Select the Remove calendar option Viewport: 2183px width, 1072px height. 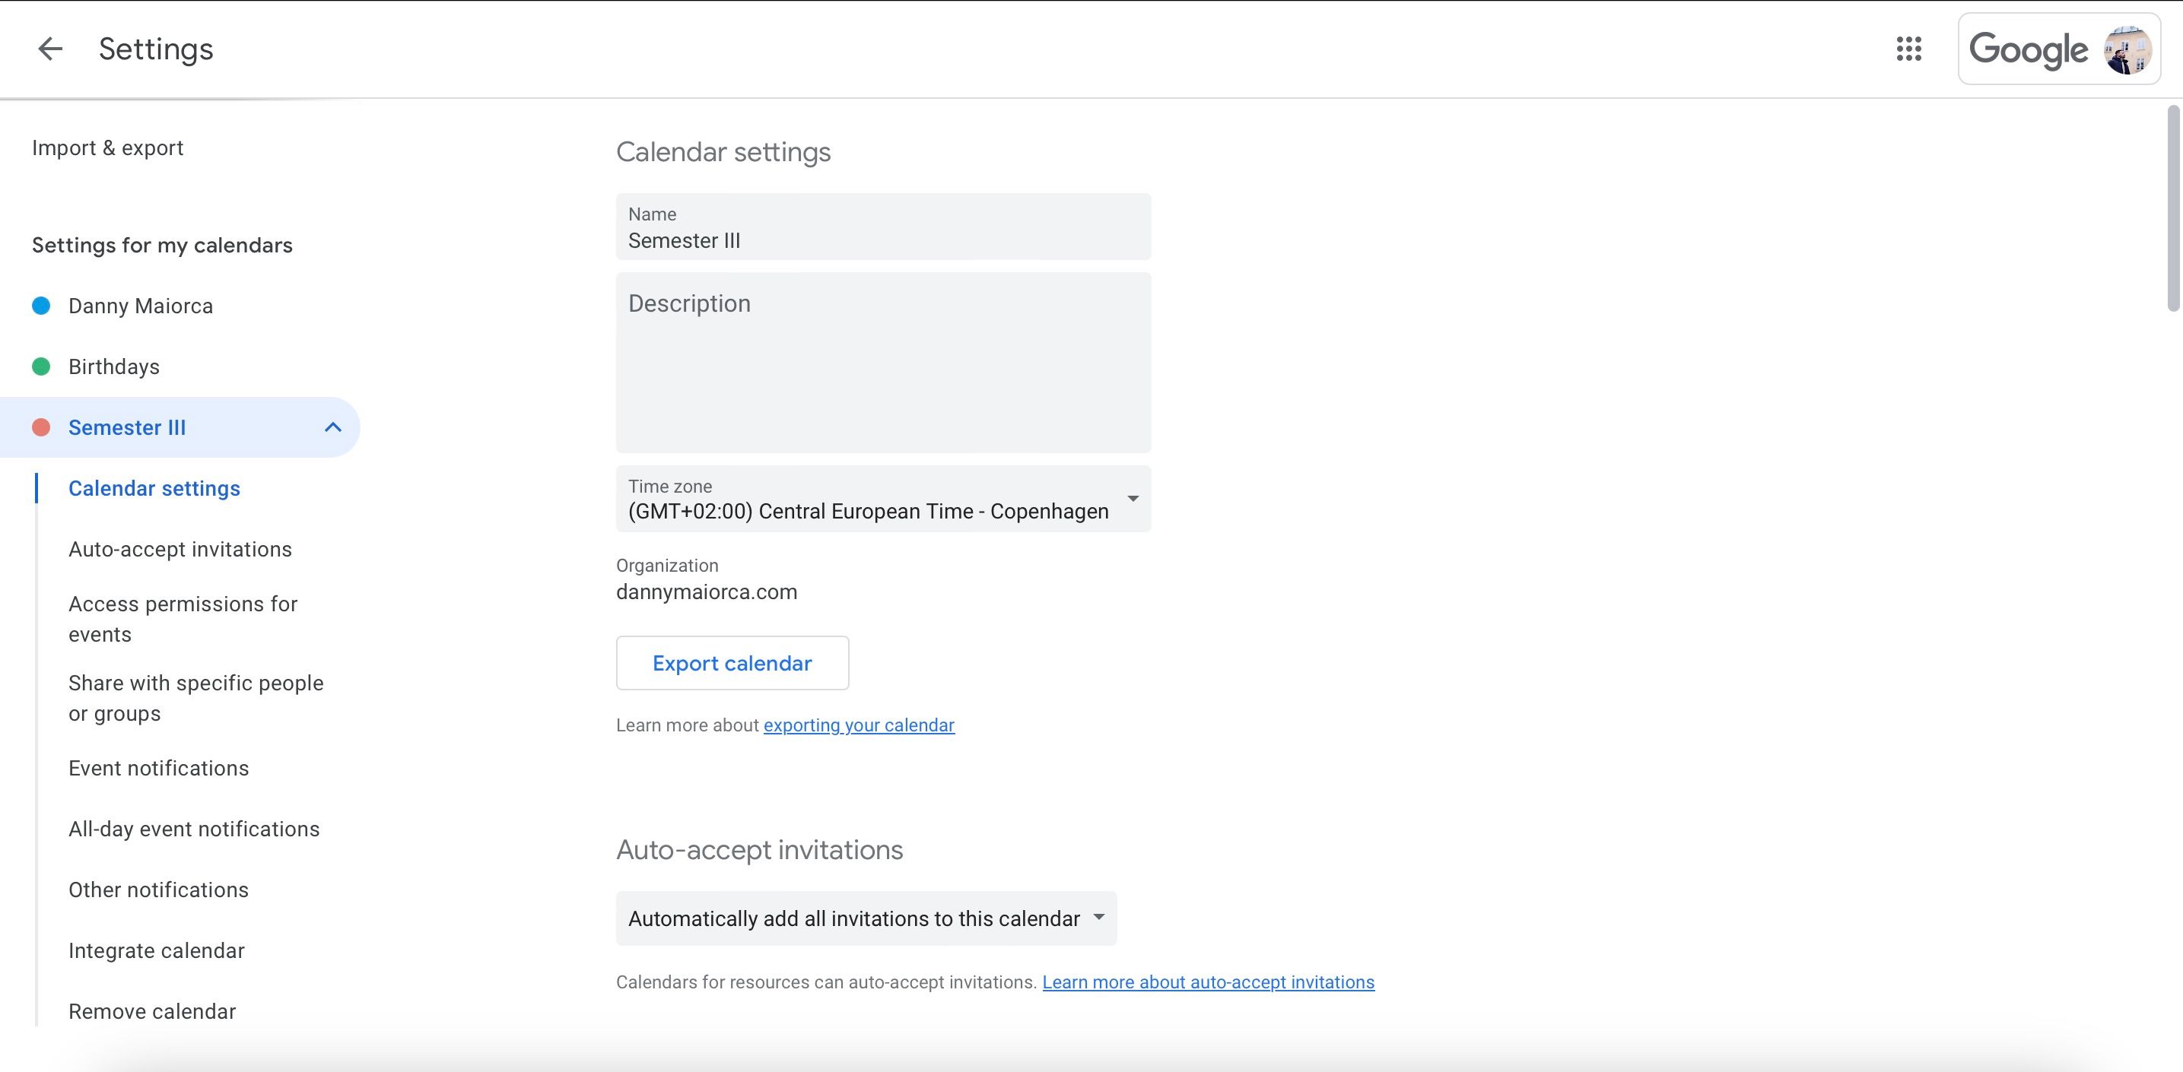tap(151, 1010)
